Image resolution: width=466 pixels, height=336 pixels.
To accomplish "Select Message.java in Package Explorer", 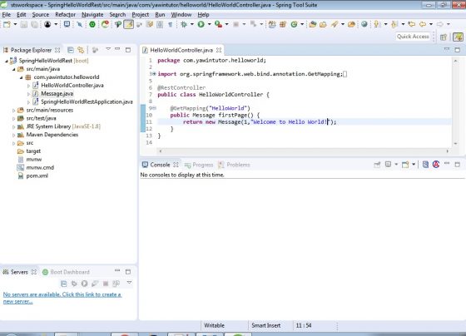I will (57, 94).
